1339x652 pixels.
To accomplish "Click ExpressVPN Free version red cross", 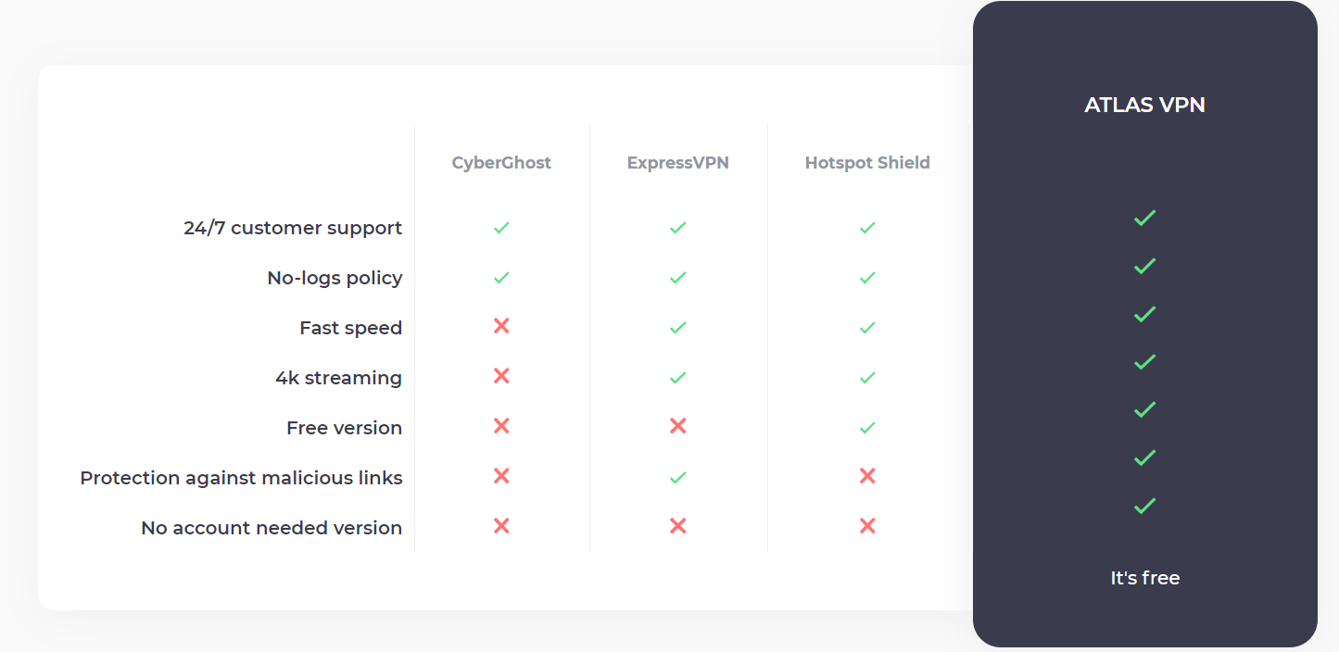I will pyautogui.click(x=678, y=426).
